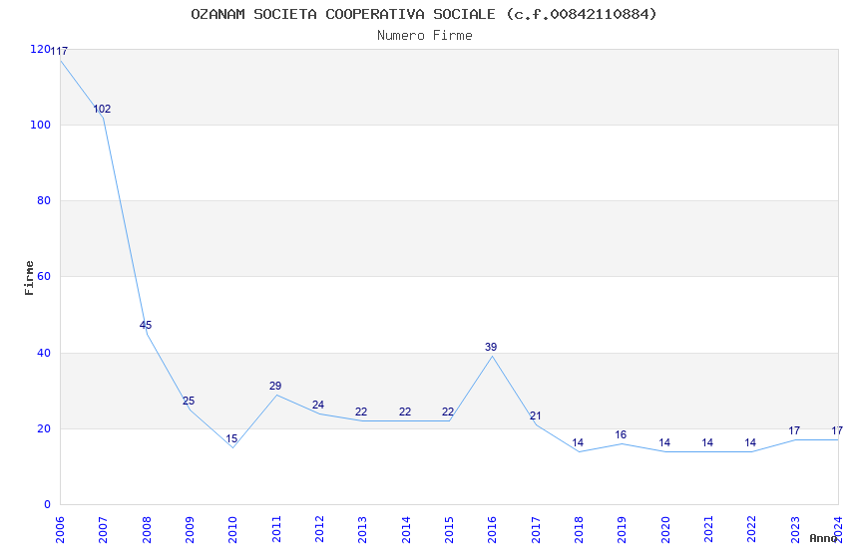The height and width of the screenshot is (548, 848).
Task: Select the 29 data point for 2011
Action: pyautogui.click(x=275, y=386)
